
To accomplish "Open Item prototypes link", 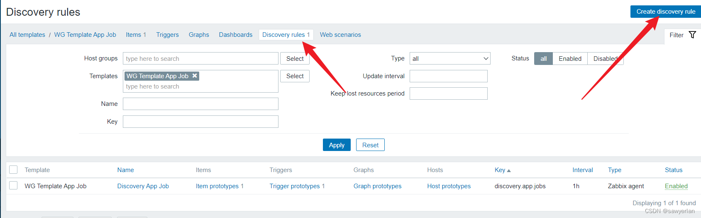I will click(x=217, y=186).
